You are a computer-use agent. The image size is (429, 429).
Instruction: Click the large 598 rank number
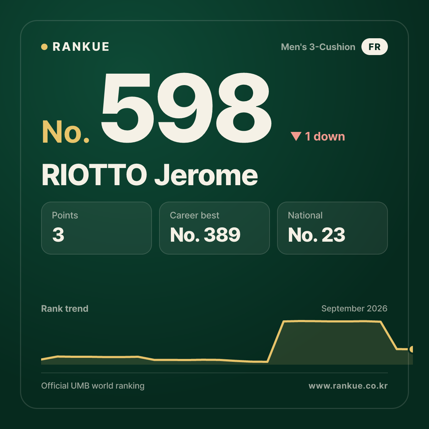pos(186,107)
